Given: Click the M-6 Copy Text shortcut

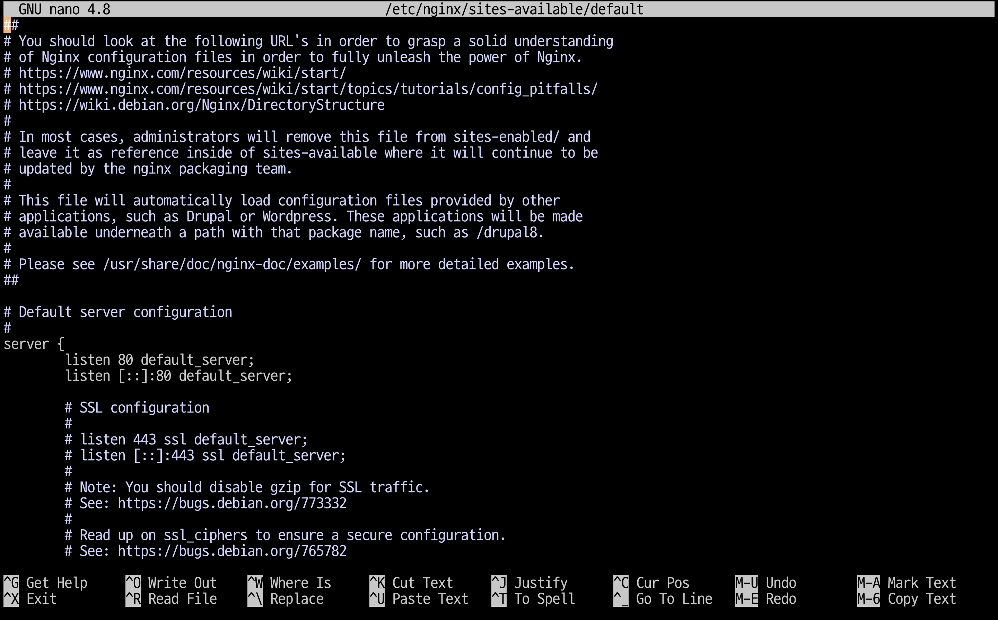Looking at the screenshot, I should (x=907, y=599).
